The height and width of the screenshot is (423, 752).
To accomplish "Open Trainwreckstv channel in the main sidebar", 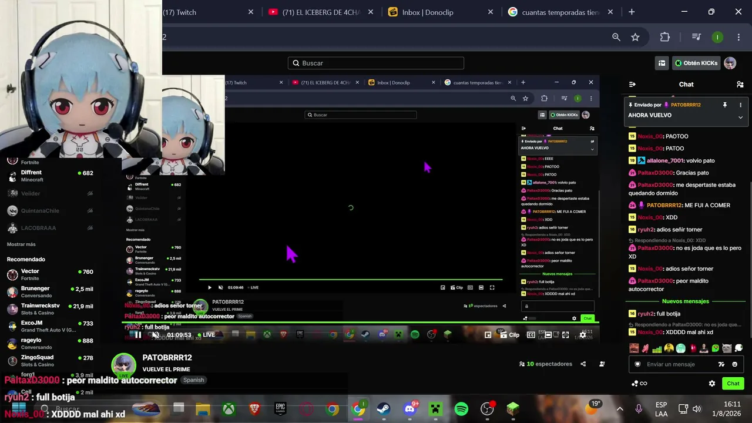I will [50, 309].
